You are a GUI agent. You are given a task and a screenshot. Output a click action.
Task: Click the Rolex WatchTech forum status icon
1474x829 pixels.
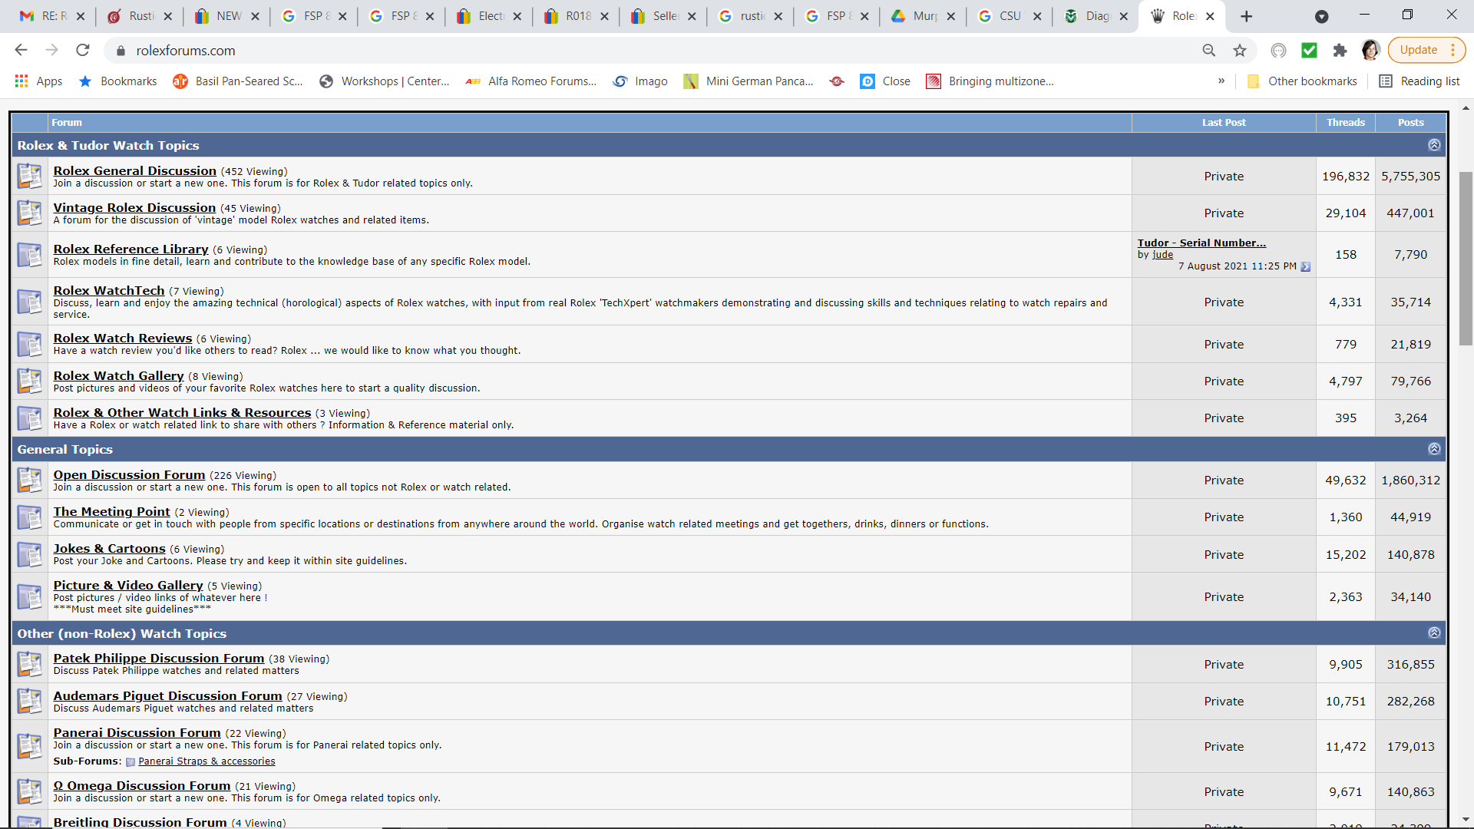coord(30,302)
